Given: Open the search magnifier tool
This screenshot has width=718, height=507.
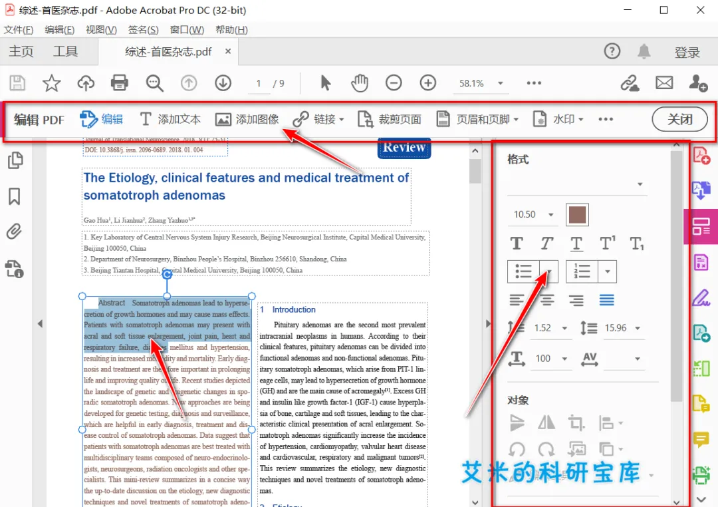Looking at the screenshot, I should (x=154, y=83).
